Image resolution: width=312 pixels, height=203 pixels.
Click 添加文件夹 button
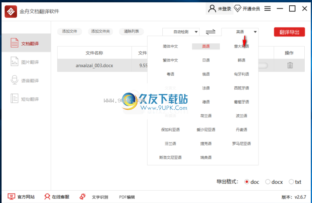(x=100, y=31)
